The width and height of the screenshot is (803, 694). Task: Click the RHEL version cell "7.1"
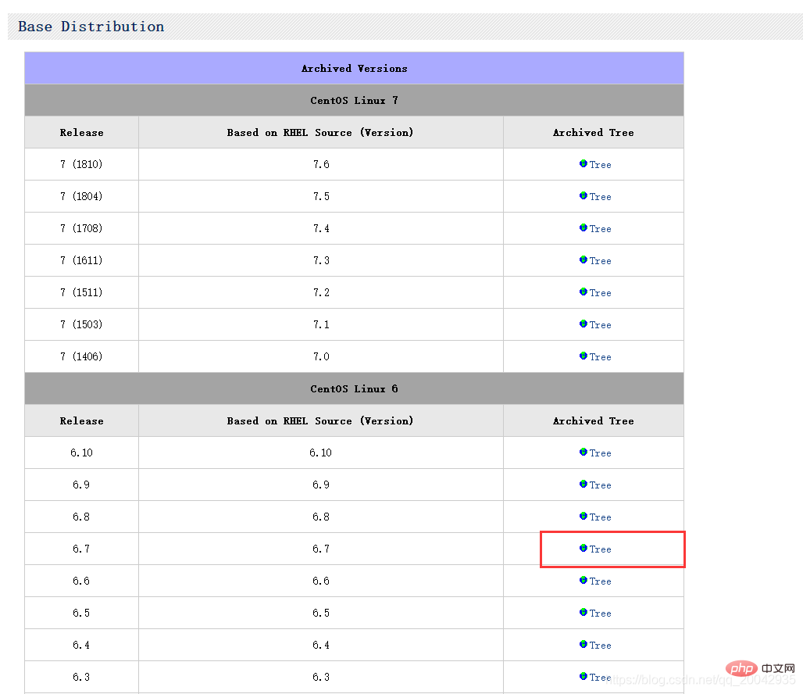(321, 324)
